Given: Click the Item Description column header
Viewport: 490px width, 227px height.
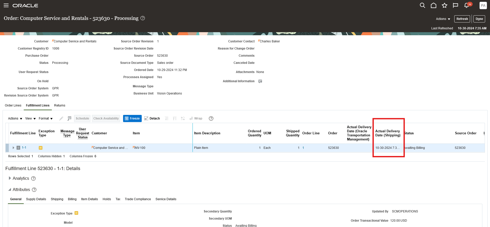Looking at the screenshot, I should 207,133.
